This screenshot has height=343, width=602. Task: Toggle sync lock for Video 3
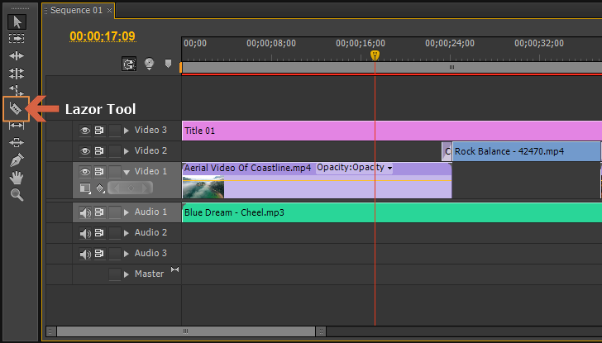[99, 131]
